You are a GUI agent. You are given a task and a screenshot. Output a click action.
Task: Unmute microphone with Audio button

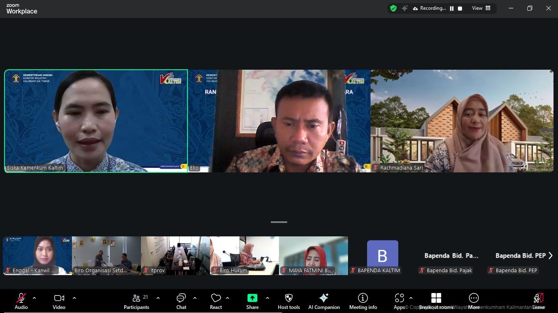(x=21, y=301)
